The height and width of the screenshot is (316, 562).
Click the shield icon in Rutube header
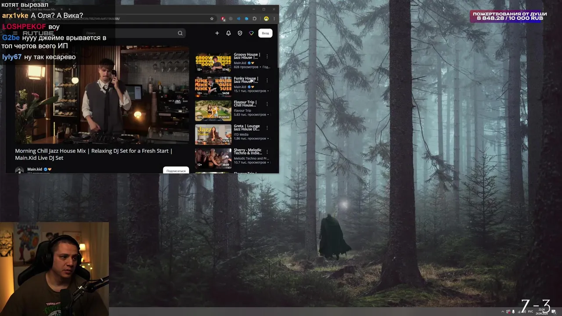click(240, 33)
